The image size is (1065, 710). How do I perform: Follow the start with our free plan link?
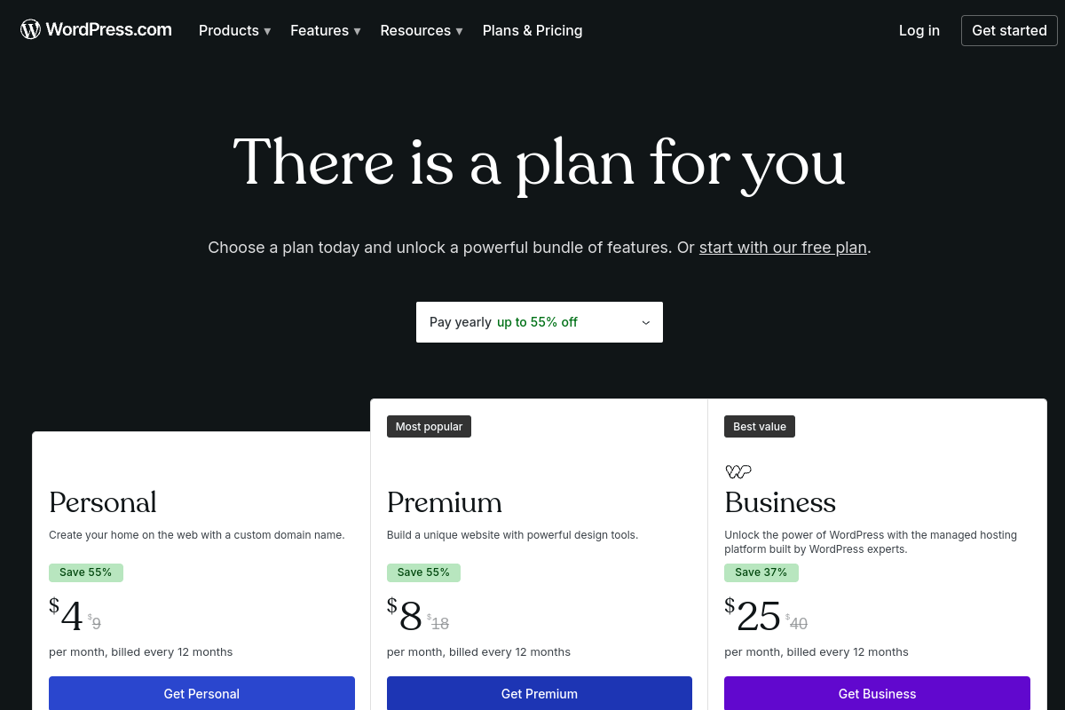tap(783, 248)
